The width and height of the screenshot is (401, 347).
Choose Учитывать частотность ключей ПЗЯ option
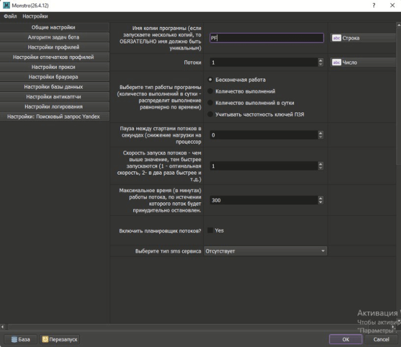click(x=210, y=114)
